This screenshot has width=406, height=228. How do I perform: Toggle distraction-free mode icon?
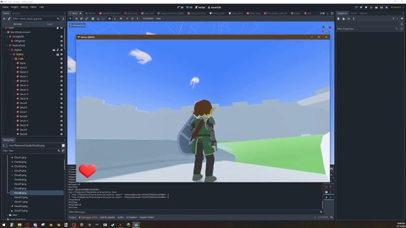[x=332, y=13]
